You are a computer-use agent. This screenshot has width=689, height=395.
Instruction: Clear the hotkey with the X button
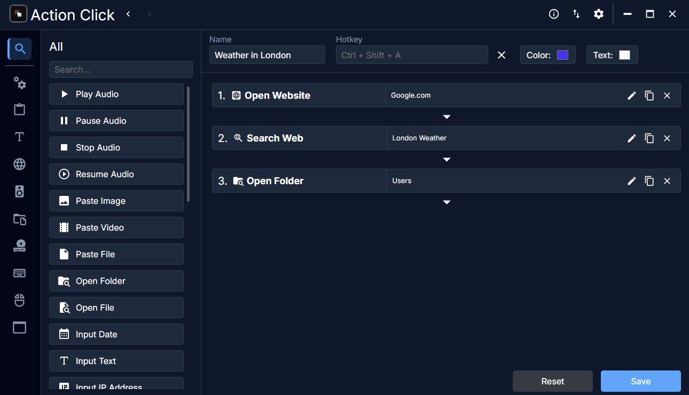coord(502,55)
